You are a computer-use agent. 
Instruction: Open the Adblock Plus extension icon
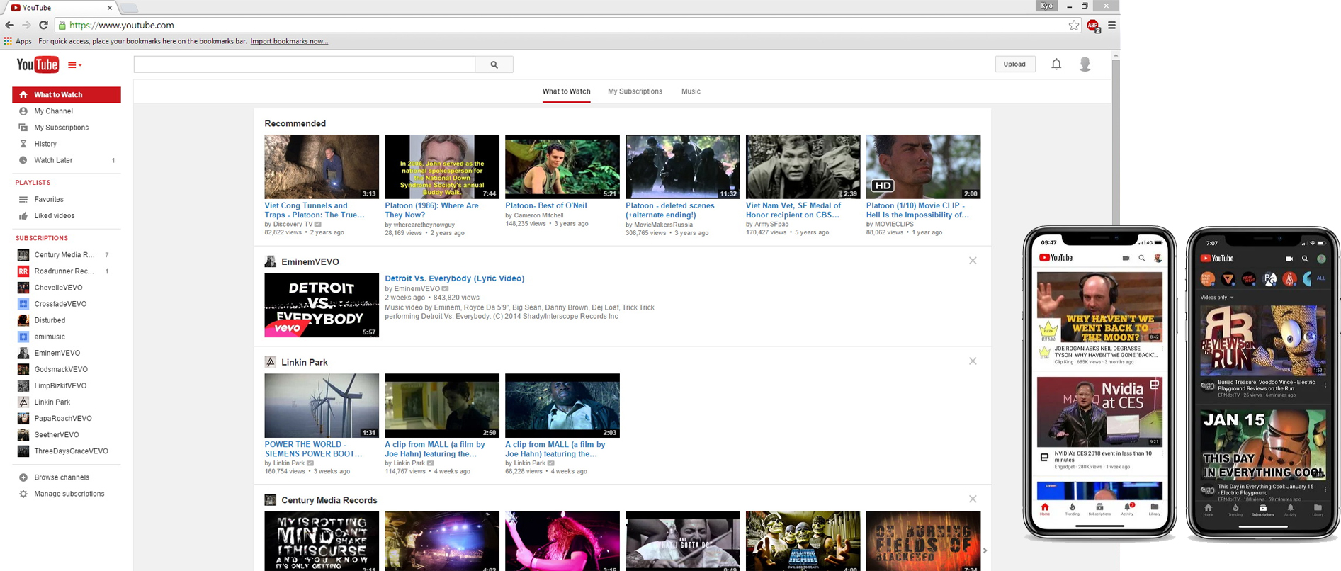coord(1093,26)
